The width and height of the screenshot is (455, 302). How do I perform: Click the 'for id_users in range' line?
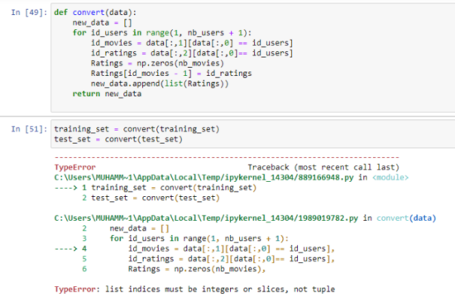pos(162,33)
